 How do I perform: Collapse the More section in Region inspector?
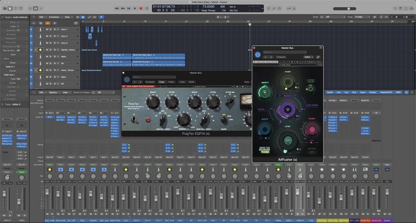(x=3, y=58)
